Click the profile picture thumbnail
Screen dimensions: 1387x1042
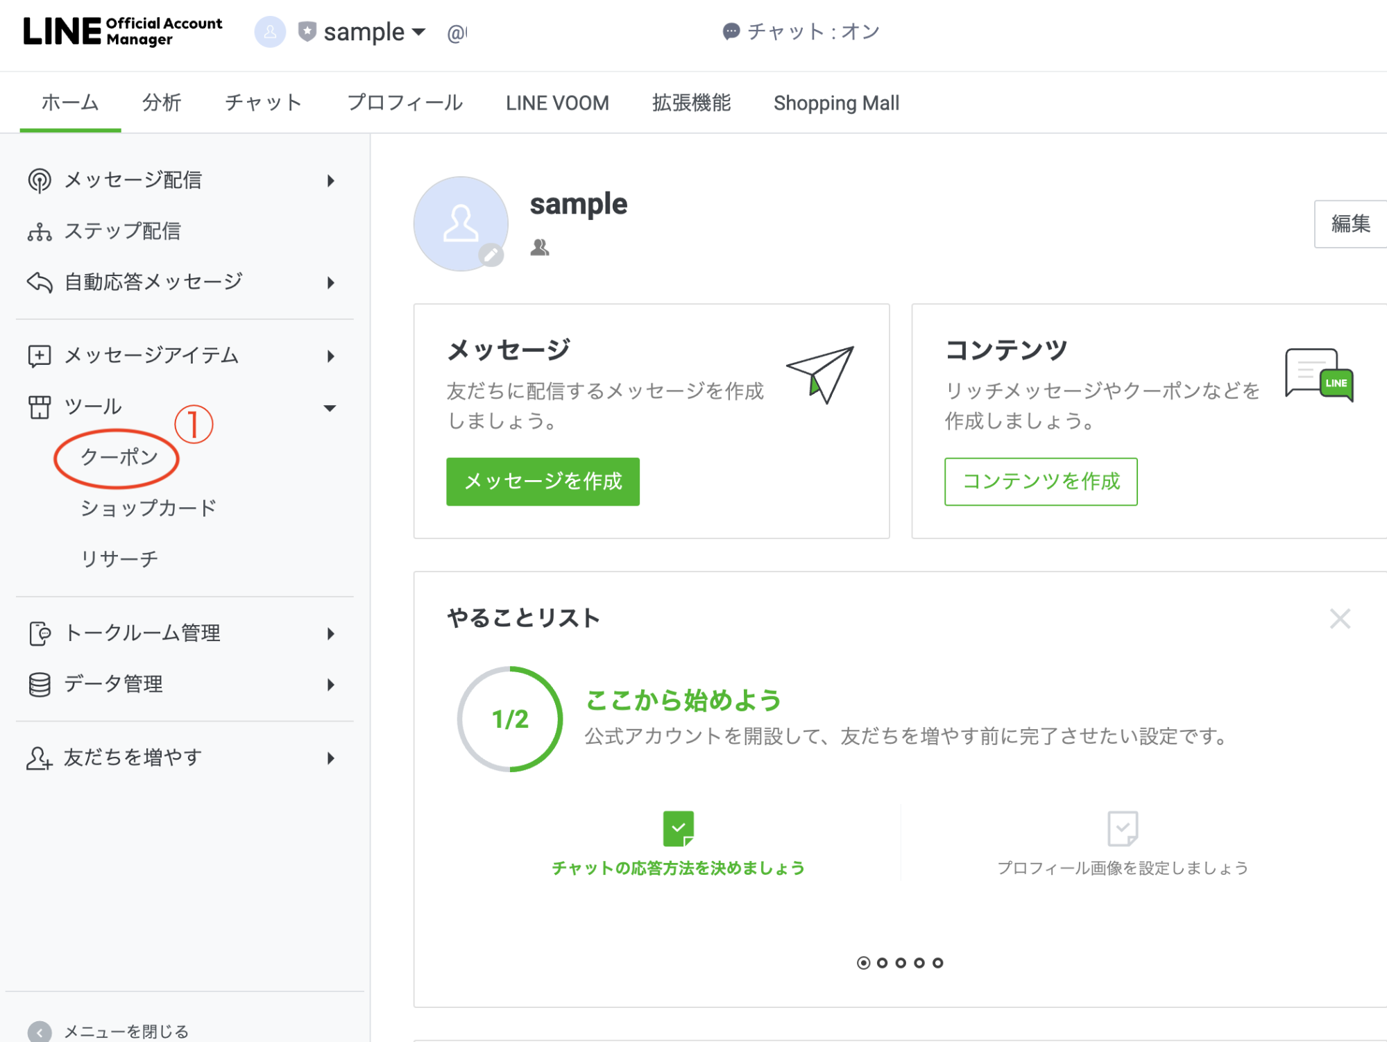(x=461, y=223)
